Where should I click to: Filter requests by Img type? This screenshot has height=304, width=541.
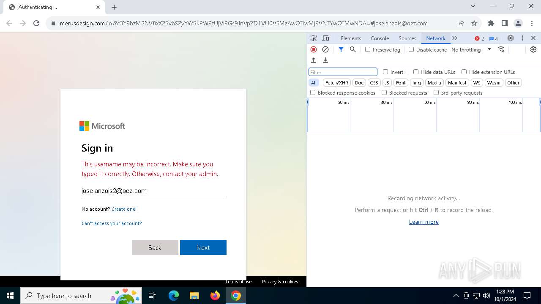pos(417,83)
